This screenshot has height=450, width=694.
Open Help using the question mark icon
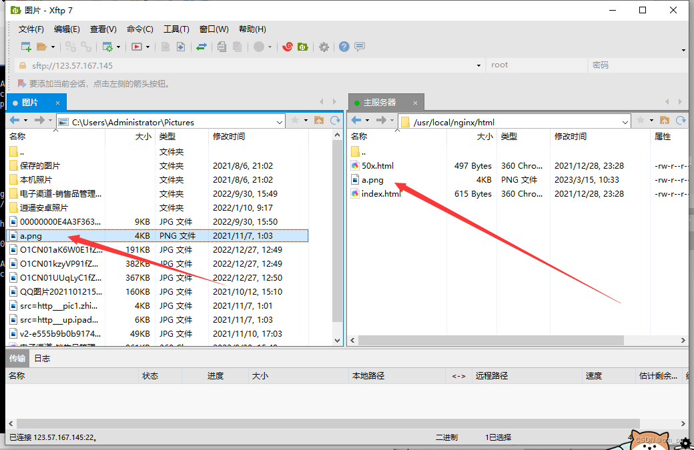click(344, 47)
